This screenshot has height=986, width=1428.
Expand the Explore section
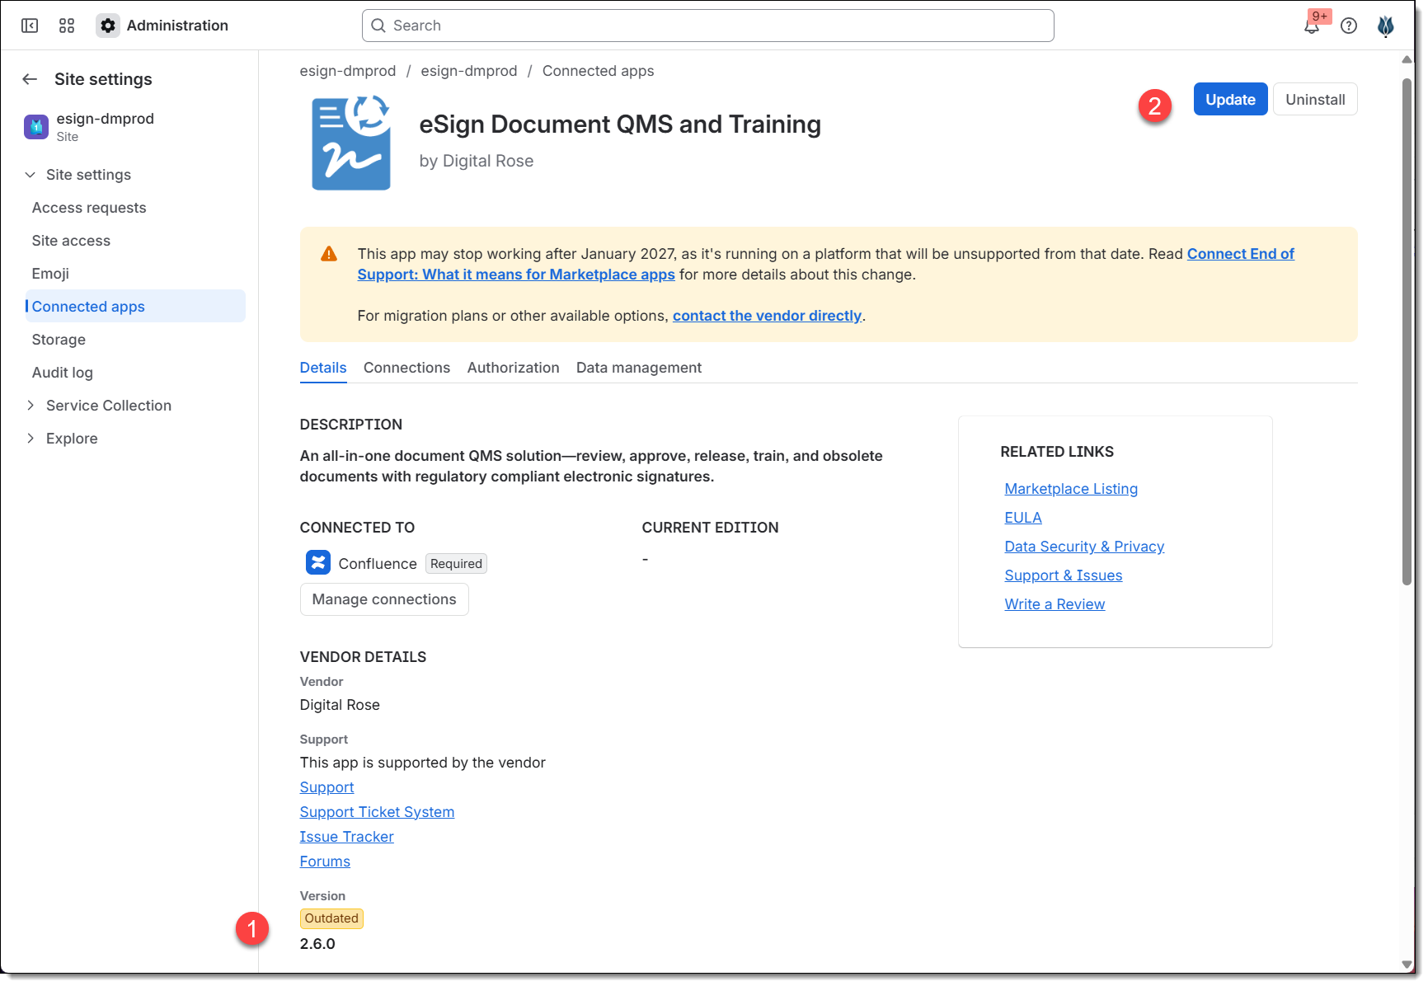click(31, 439)
